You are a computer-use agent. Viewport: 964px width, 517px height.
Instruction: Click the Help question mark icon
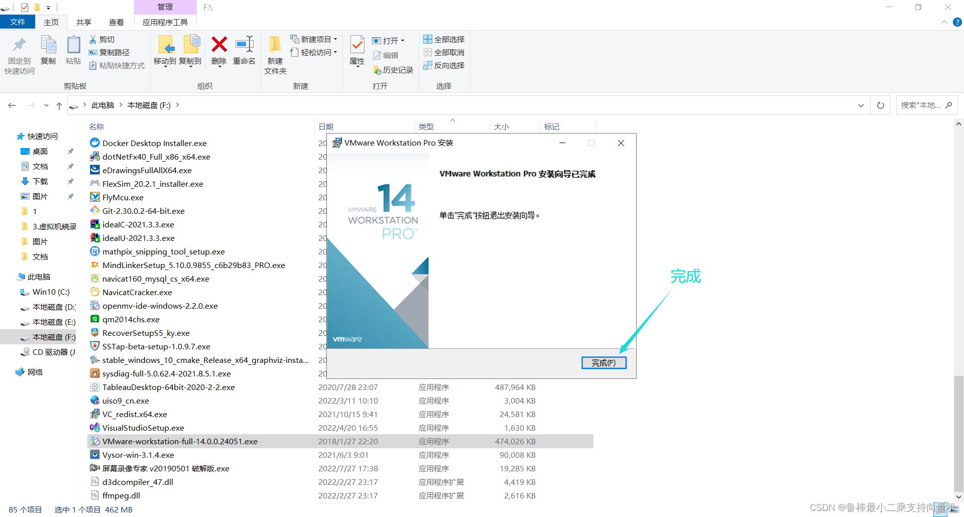(x=957, y=22)
